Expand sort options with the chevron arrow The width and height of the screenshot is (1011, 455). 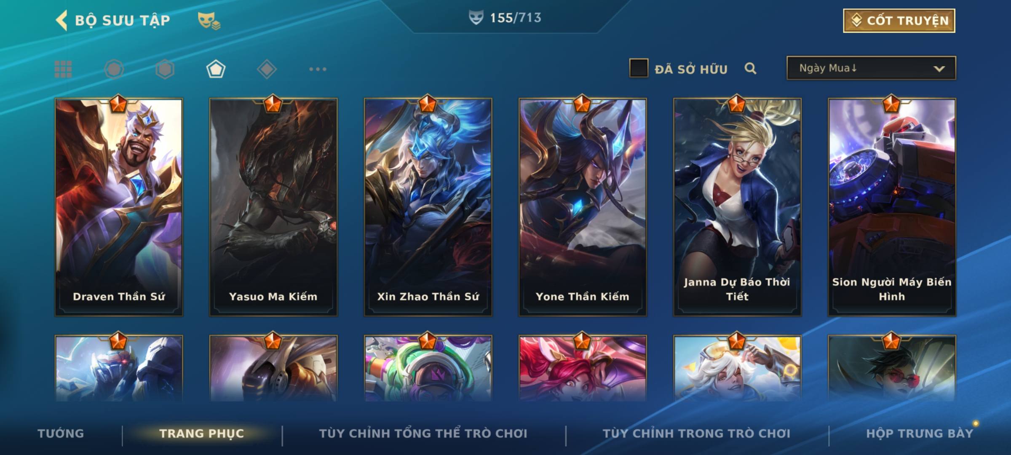pyautogui.click(x=939, y=69)
